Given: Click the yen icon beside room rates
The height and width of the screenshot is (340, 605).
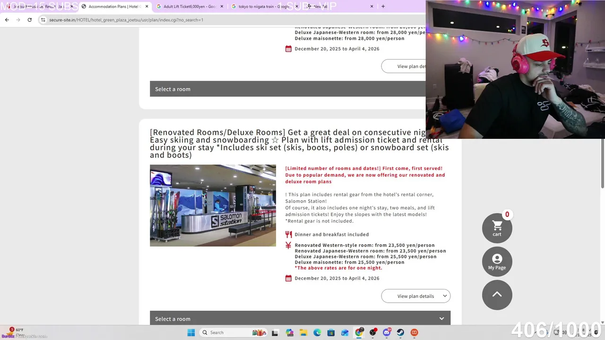Looking at the screenshot, I should pyautogui.click(x=288, y=246).
